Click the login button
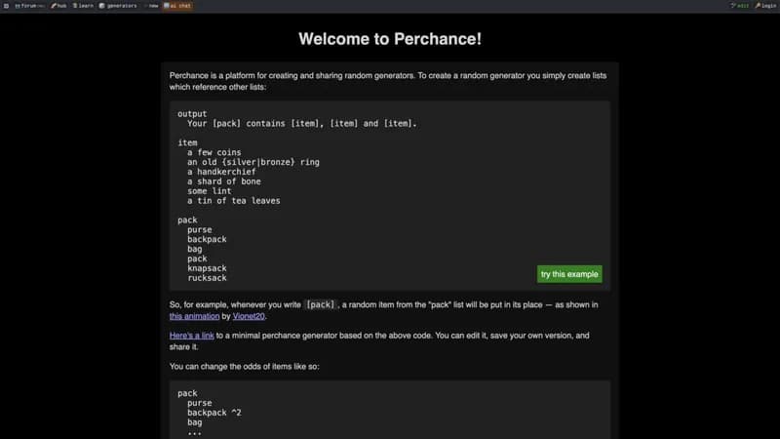Screen dimensions: 780x439 765,6
